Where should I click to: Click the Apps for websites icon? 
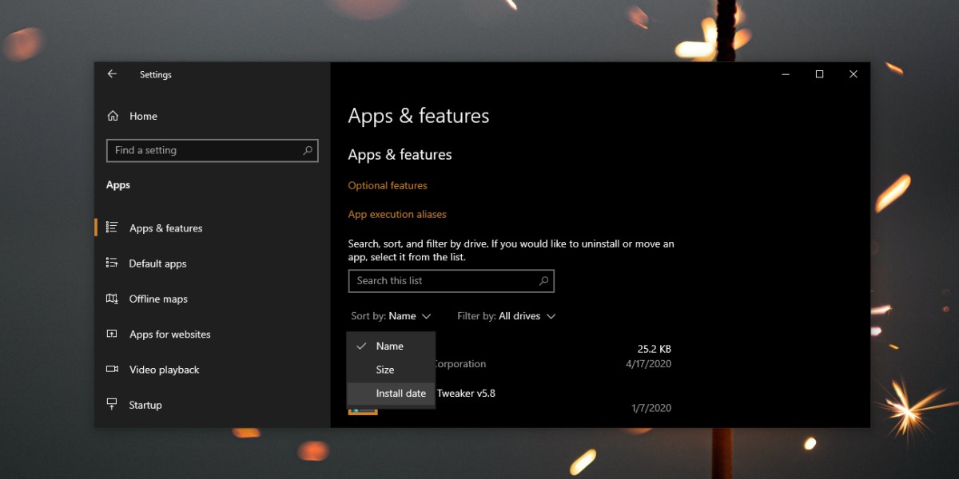pos(113,335)
